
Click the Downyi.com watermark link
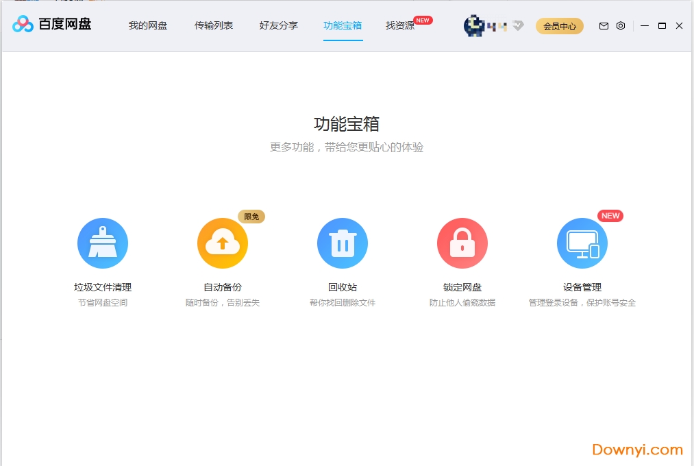coord(636,450)
